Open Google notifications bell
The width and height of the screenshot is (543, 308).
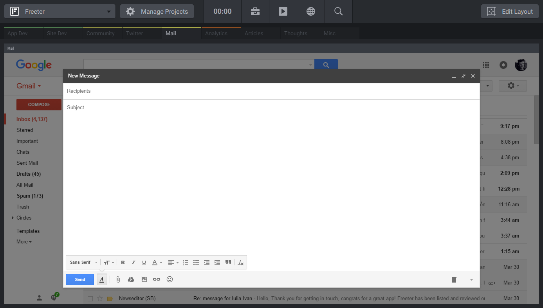coord(503,65)
